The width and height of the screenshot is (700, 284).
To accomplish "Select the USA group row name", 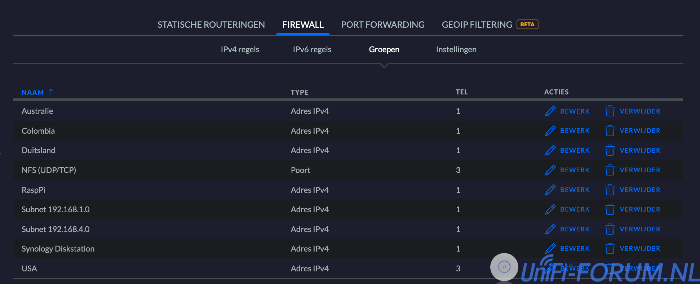I will (x=29, y=269).
